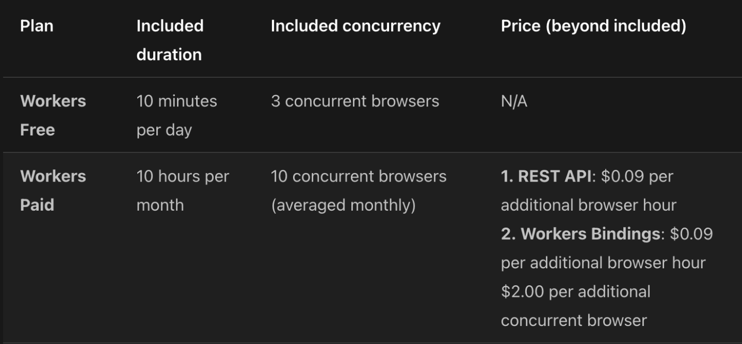Select the 3 concurrent browsers text

point(355,101)
